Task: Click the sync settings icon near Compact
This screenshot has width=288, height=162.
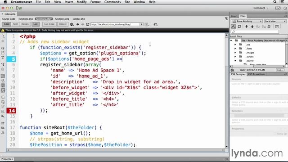Action: (278, 8)
